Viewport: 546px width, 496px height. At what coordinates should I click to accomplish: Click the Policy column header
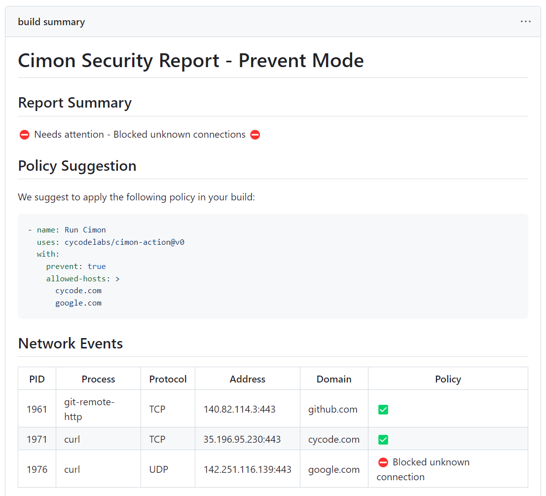[448, 379]
